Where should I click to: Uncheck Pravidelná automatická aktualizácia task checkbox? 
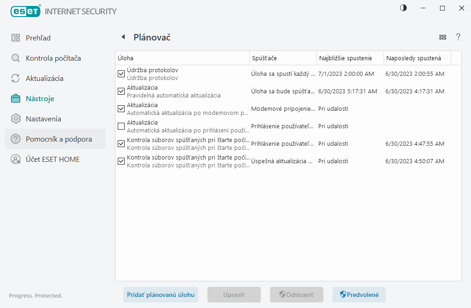click(x=121, y=91)
